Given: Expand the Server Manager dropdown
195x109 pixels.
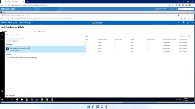Looking at the screenshot, I should pos(27,23).
